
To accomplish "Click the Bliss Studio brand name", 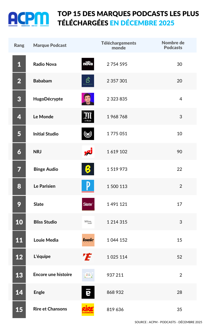I will coord(45,222).
